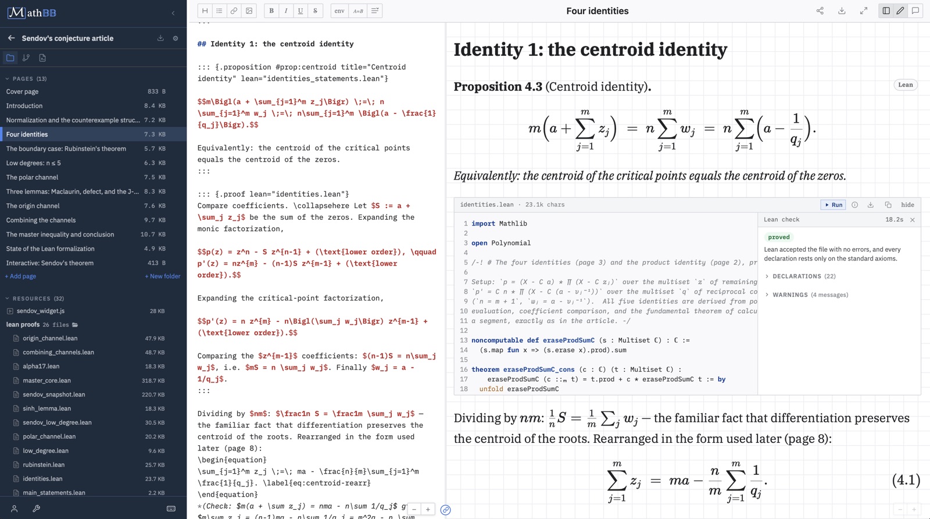Viewport: 930px width, 519px height.
Task: Hide the identities.lean code block
Action: pyautogui.click(x=907, y=205)
